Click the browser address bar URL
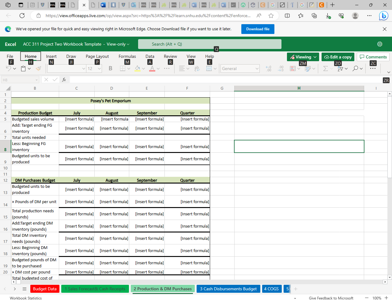The width and height of the screenshot is (392, 301). (148, 16)
